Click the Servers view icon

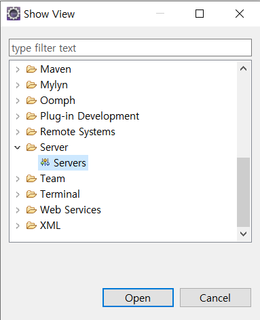coord(45,162)
